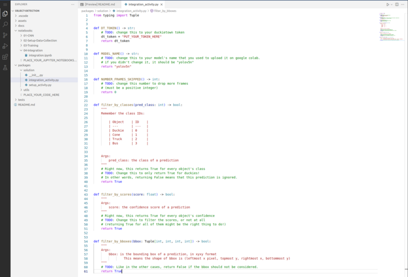408x277 pixels.
Task: Expand the docs folder
Action: click(x=21, y=26)
